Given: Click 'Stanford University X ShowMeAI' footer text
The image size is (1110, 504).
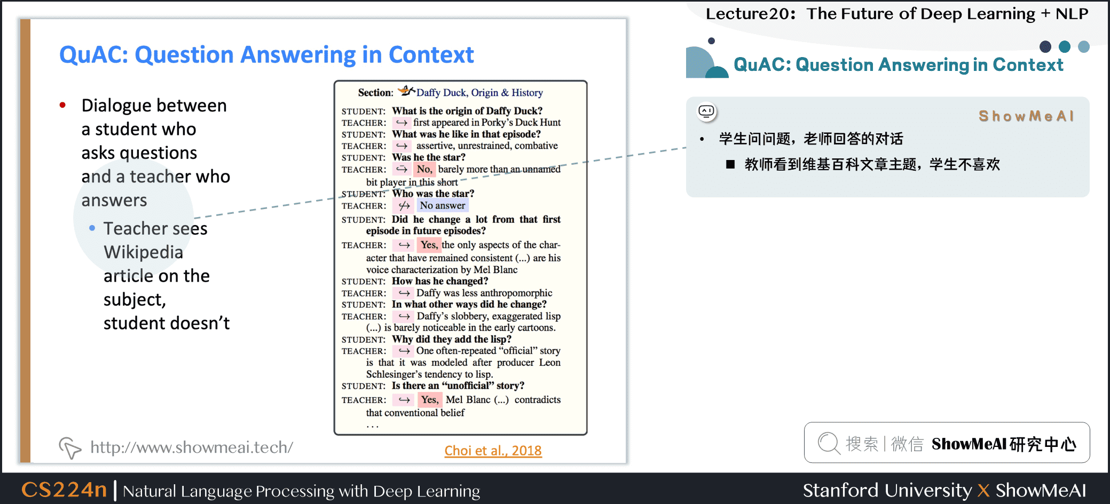Looking at the screenshot, I should (944, 490).
